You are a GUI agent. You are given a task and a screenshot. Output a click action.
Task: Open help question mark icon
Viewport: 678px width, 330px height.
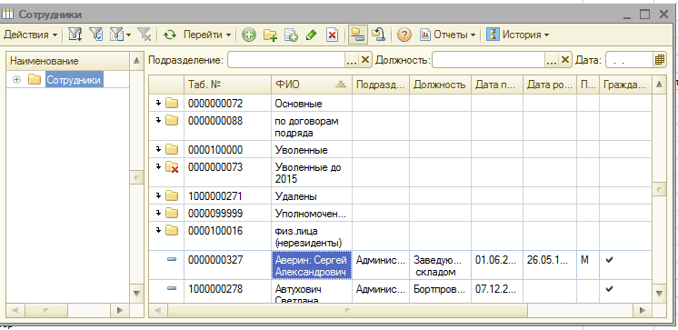pyautogui.click(x=404, y=35)
